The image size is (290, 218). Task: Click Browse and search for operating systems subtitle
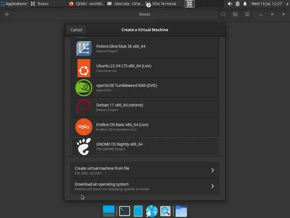pyautogui.click(x=112, y=189)
